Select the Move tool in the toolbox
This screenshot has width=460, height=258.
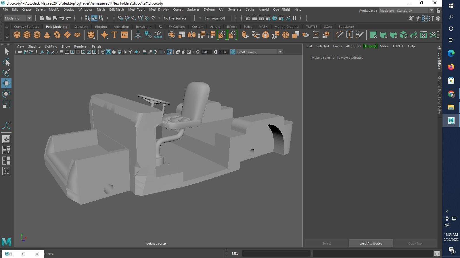point(6,83)
